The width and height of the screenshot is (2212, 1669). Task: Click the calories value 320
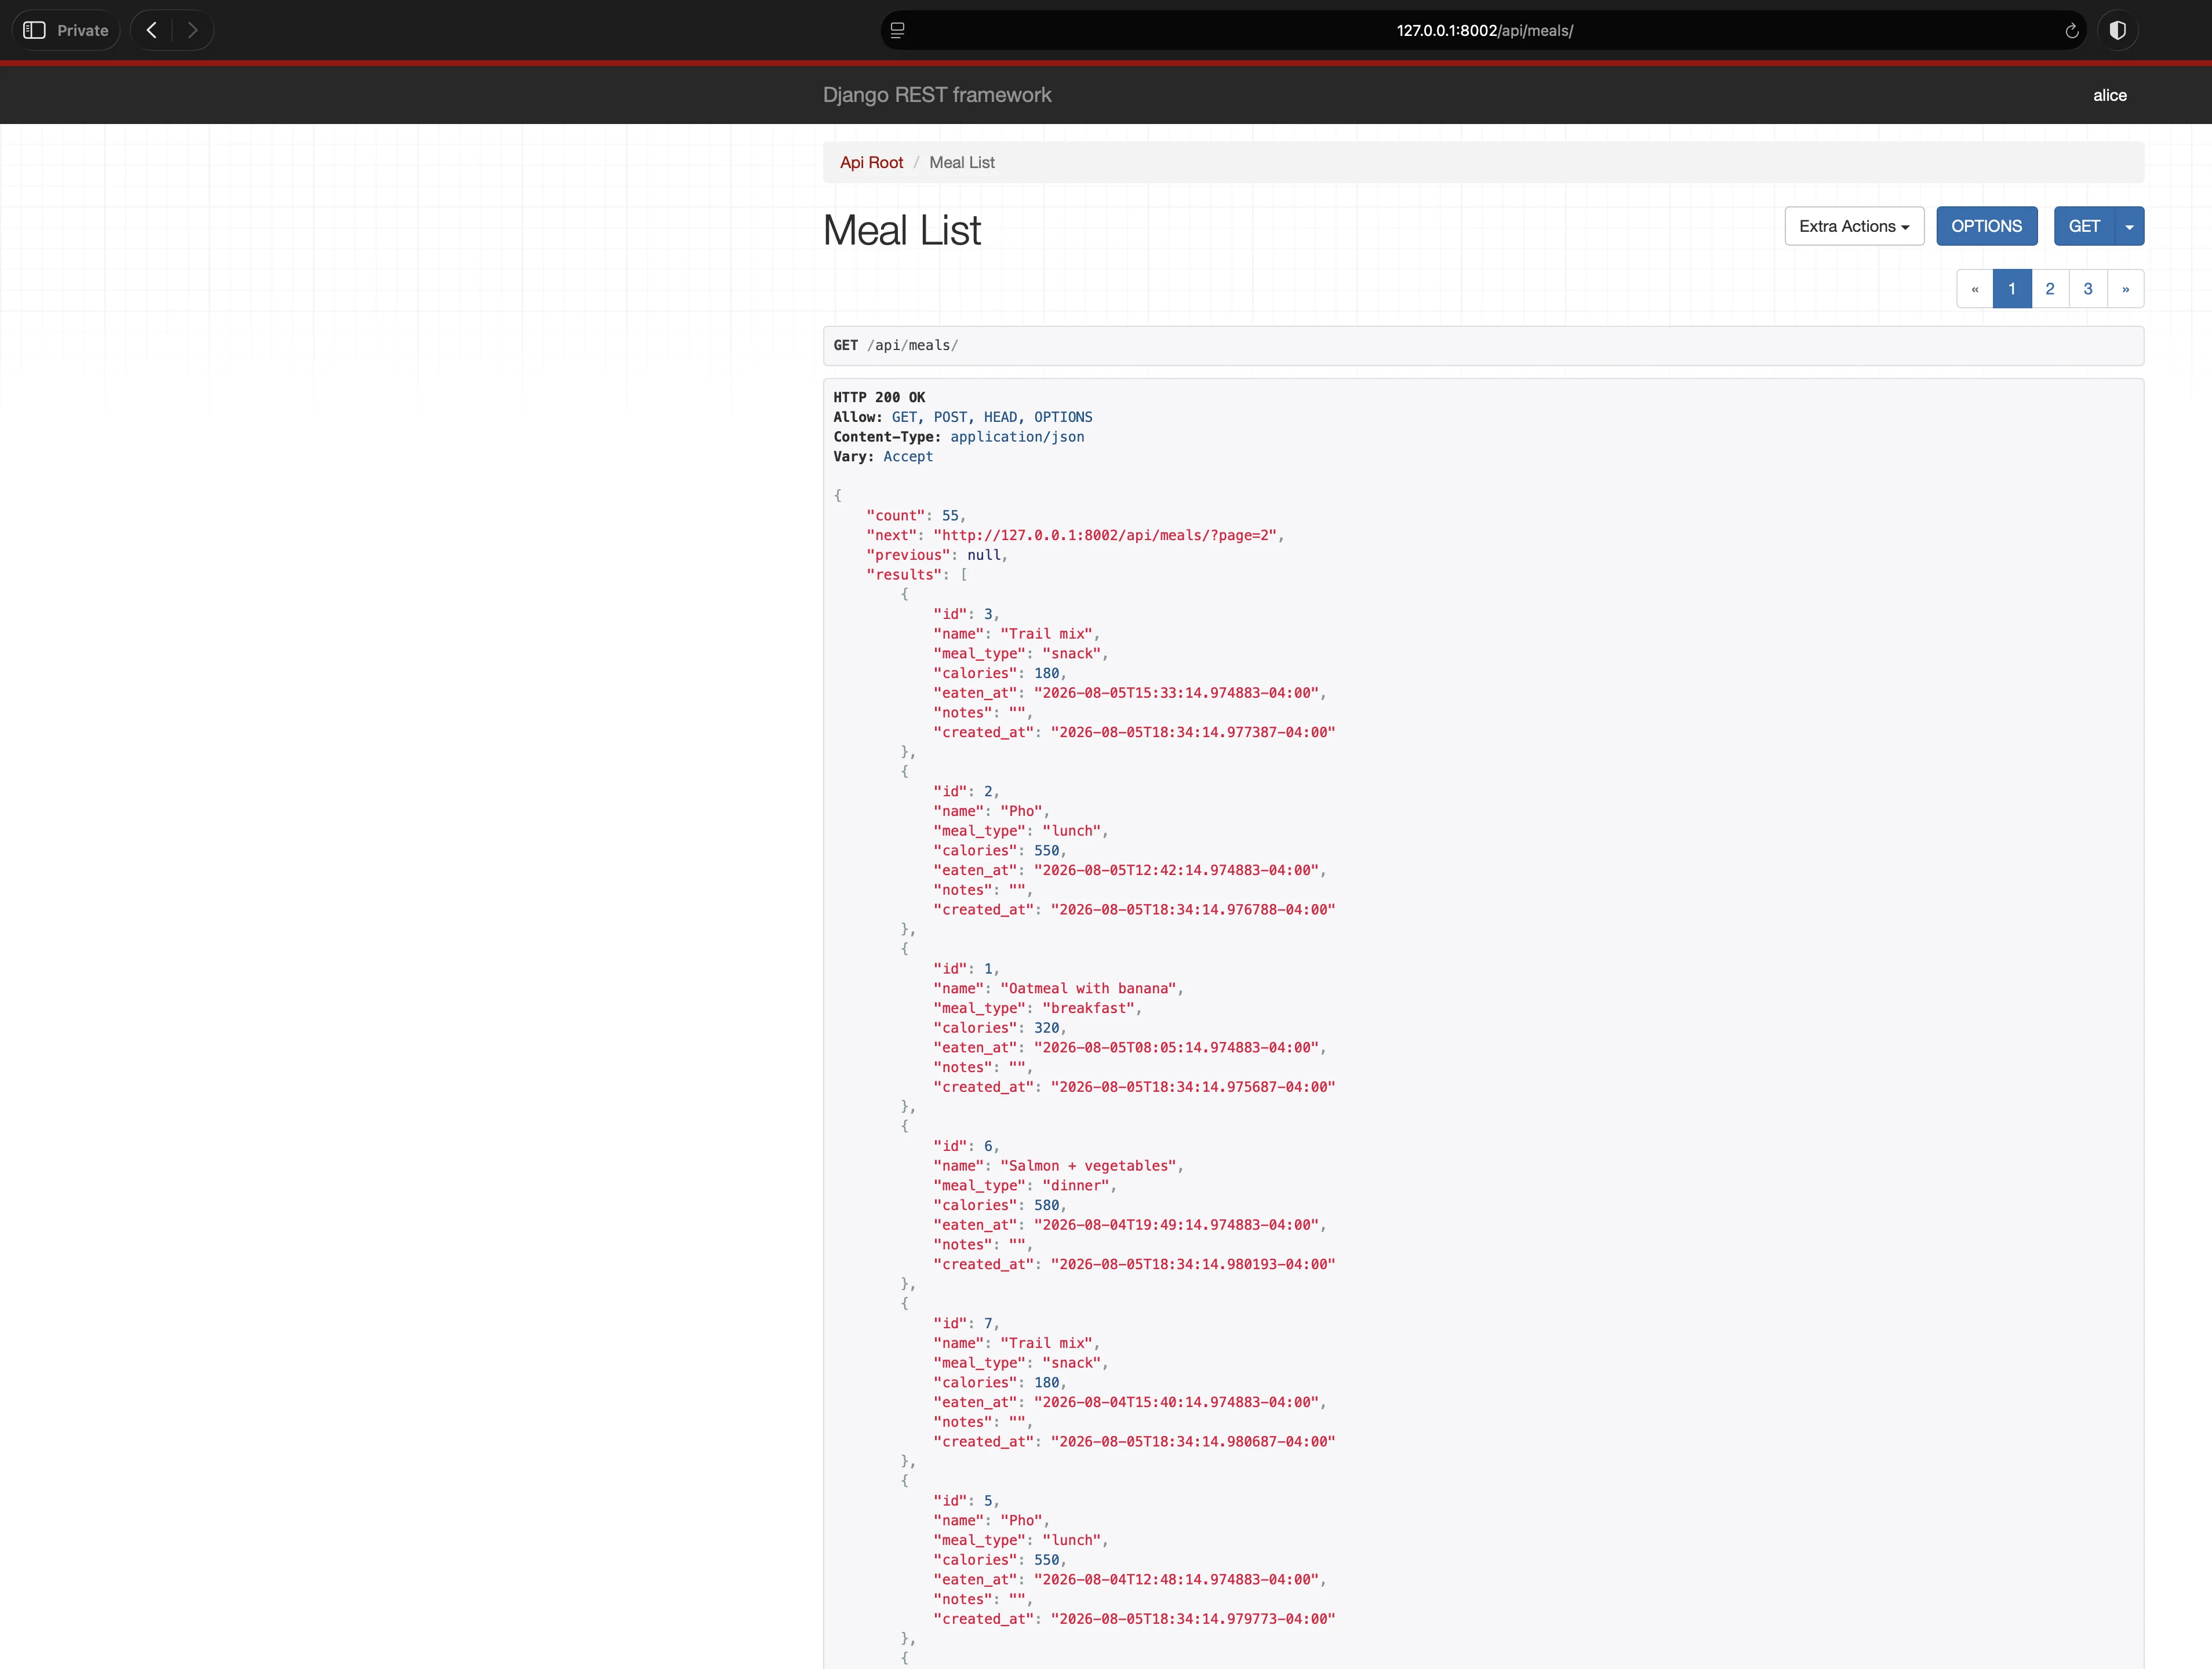coord(1046,1027)
